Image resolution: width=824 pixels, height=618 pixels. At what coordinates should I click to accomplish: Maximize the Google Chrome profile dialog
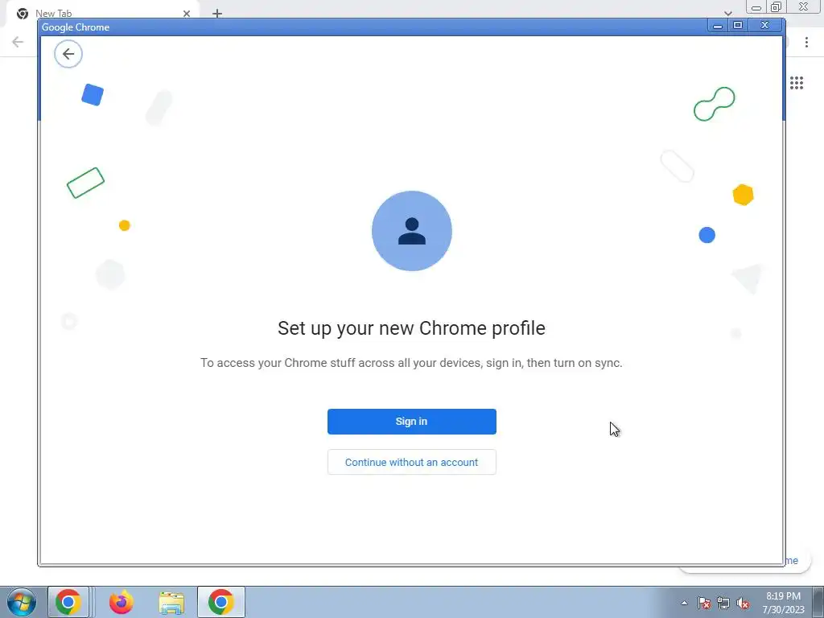pyautogui.click(x=738, y=25)
